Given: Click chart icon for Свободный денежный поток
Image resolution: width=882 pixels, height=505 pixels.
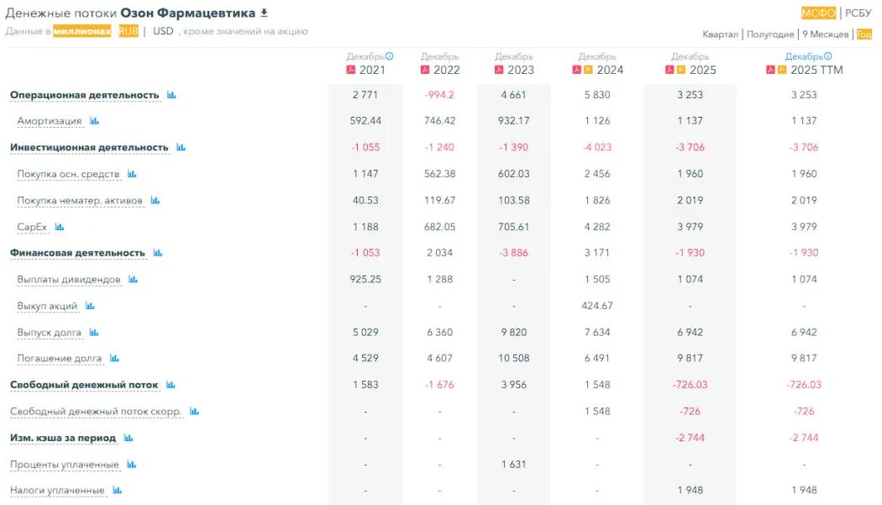Looking at the screenshot, I should [171, 385].
